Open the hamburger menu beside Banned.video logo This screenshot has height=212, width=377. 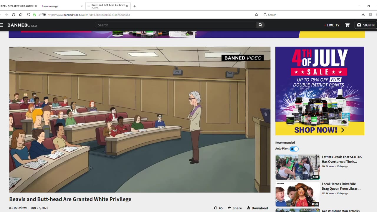tap(1, 25)
